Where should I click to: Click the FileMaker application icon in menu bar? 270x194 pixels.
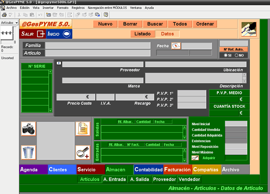[x=2, y=8]
